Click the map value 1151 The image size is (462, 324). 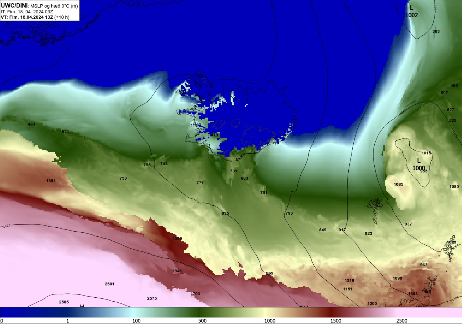tap(348, 289)
